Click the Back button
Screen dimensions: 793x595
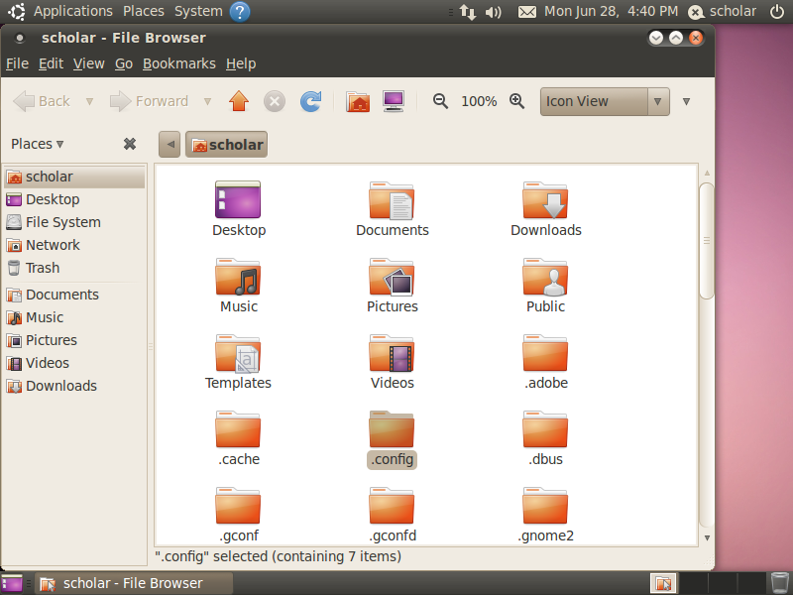[x=42, y=101]
